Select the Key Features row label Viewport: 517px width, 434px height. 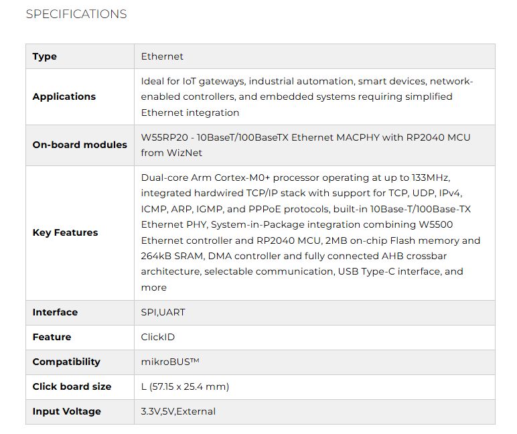(65, 233)
